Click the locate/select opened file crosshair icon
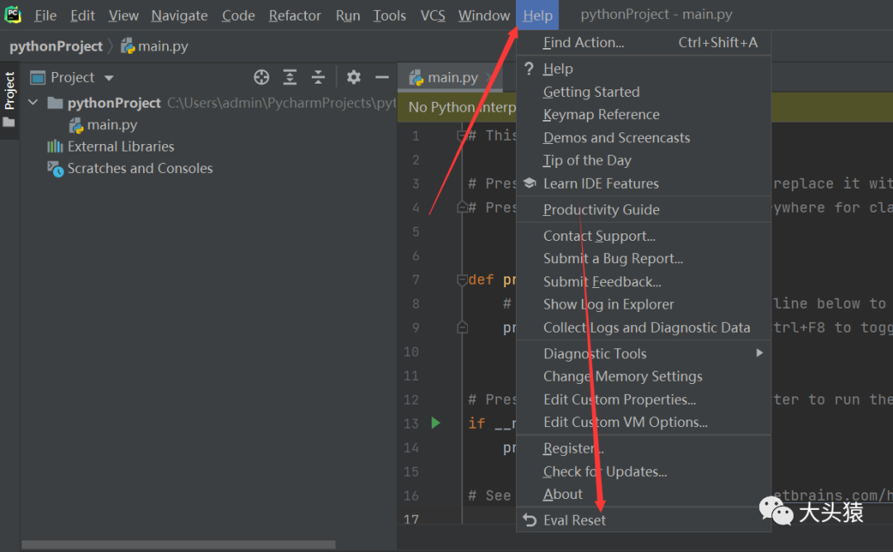893x552 pixels. tap(261, 77)
